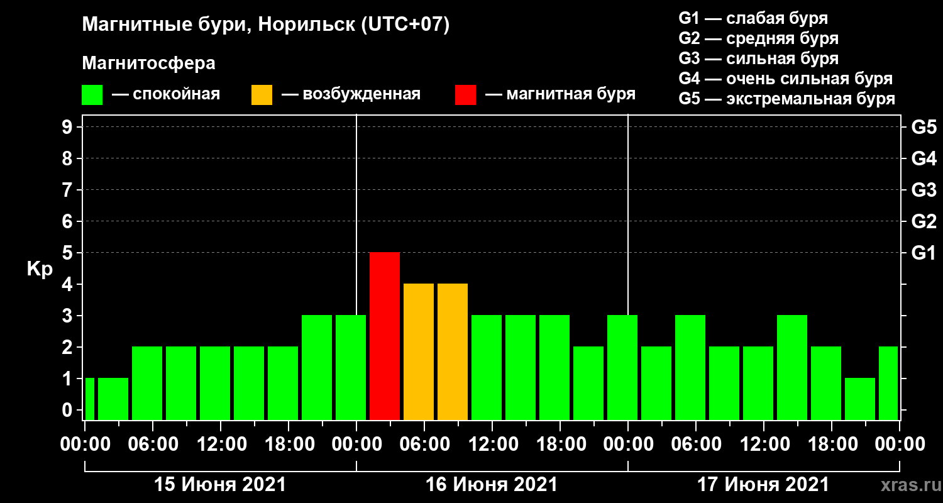Click the '17 Июня 2021' date label
This screenshot has height=503, width=943.
[x=763, y=485]
